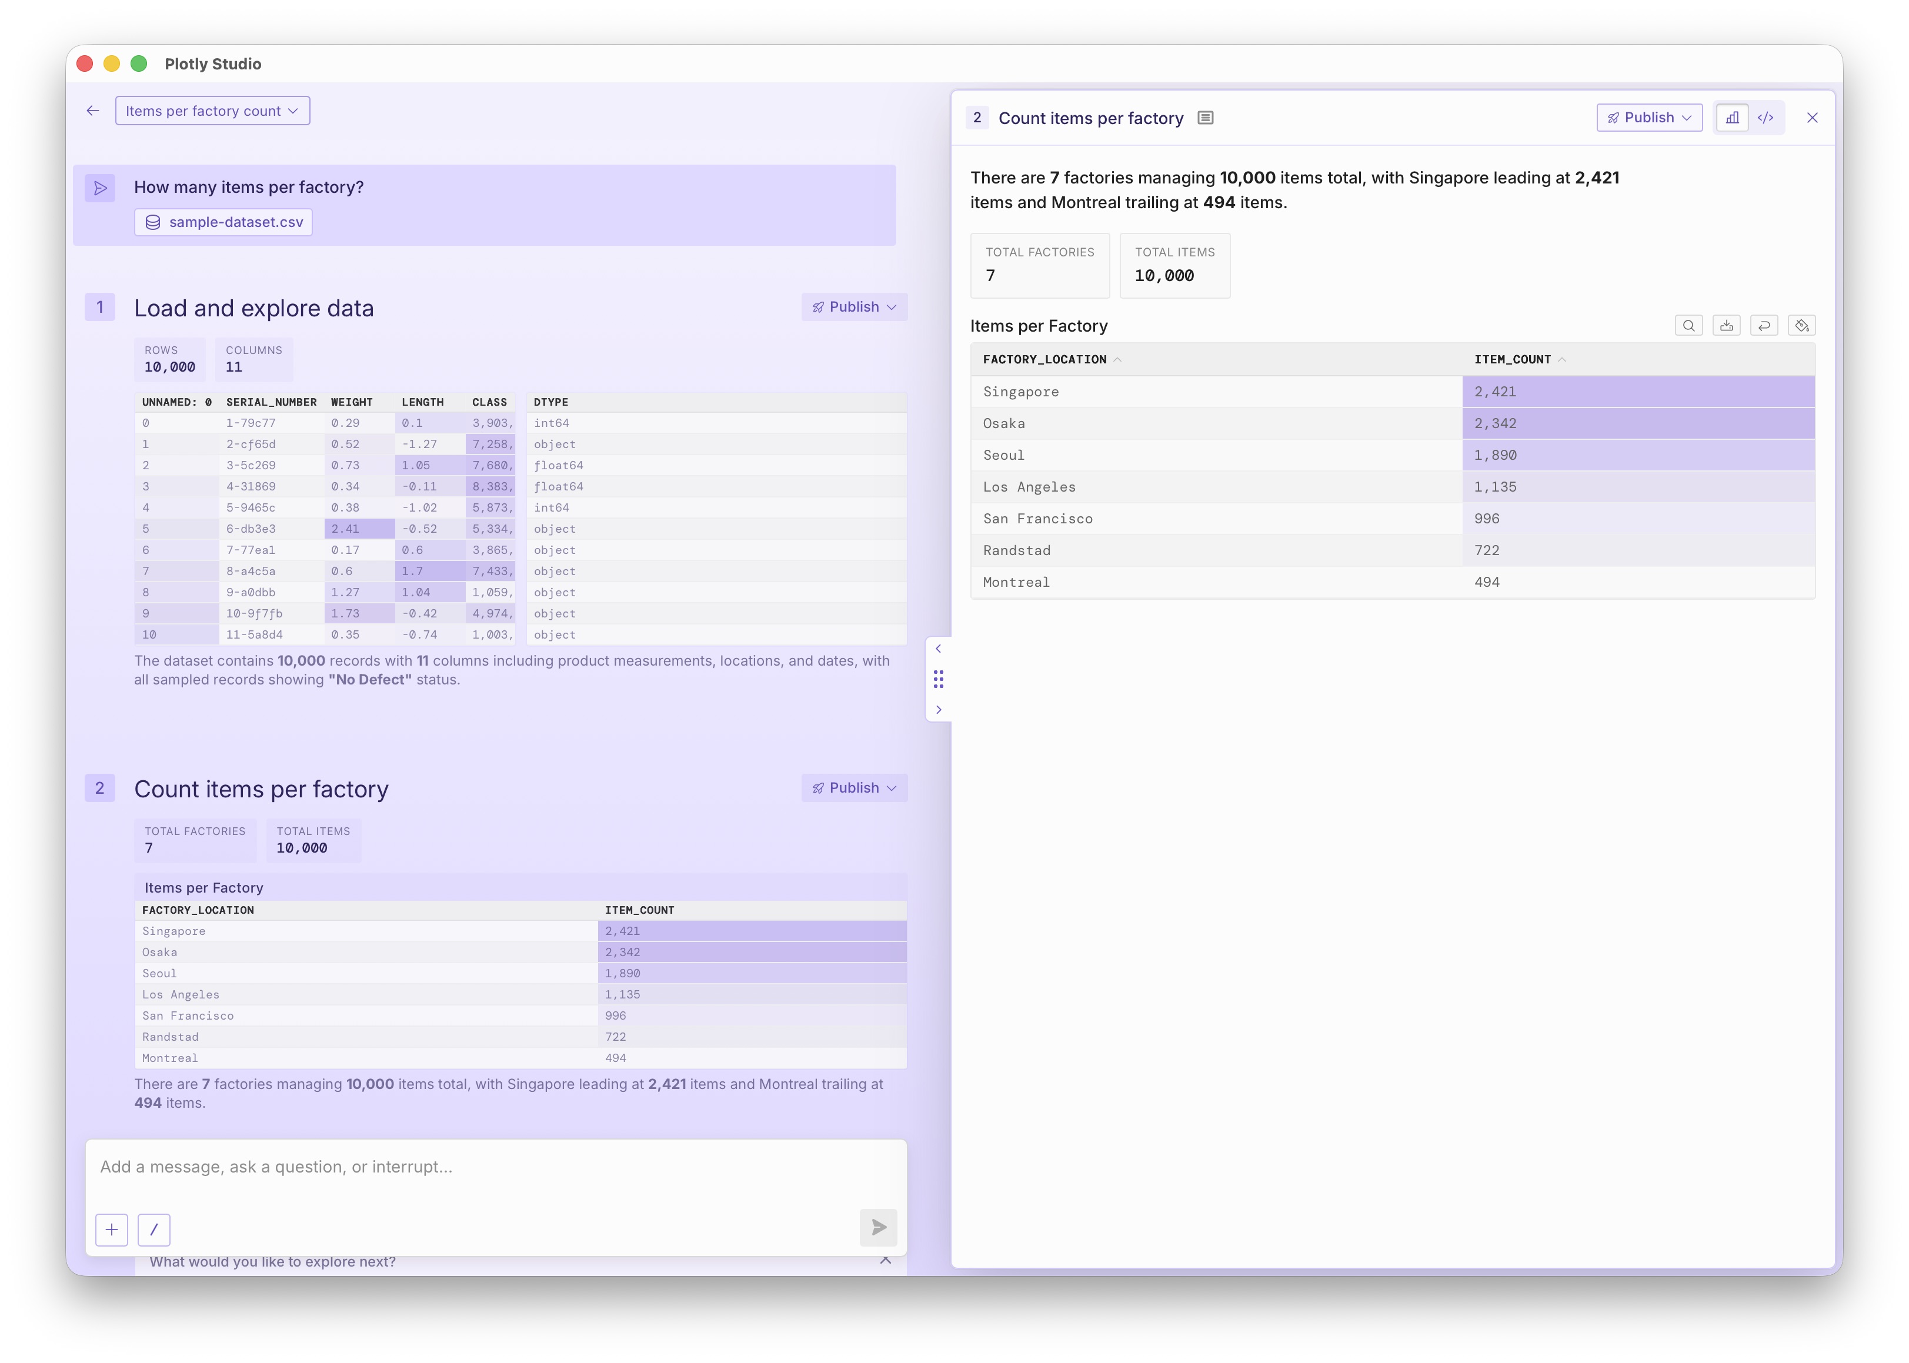Open Publish menu for step 2 in chat

pos(854,788)
